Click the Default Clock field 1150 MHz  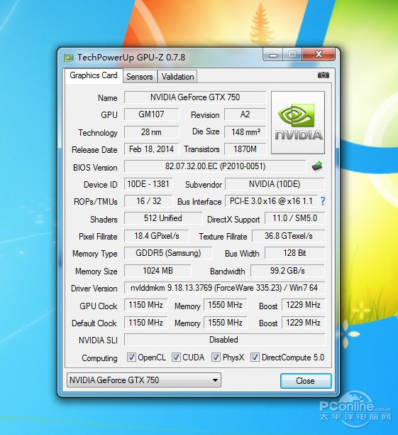145,323
